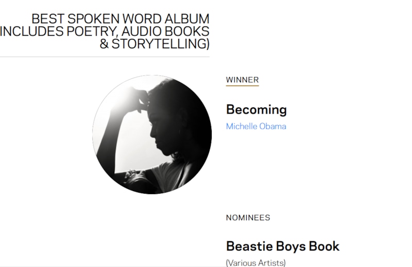412x267 pixels.
Task: Click the word Artists in the nominee credit
Action: coord(270,263)
